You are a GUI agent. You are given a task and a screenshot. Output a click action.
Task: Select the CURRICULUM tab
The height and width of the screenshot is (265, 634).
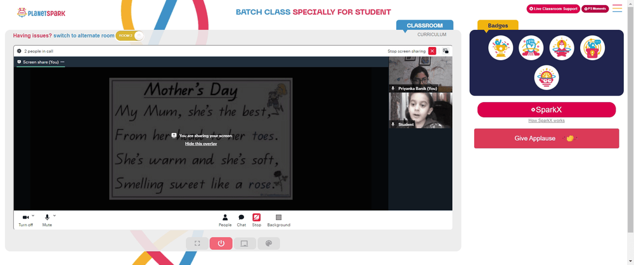(x=432, y=35)
